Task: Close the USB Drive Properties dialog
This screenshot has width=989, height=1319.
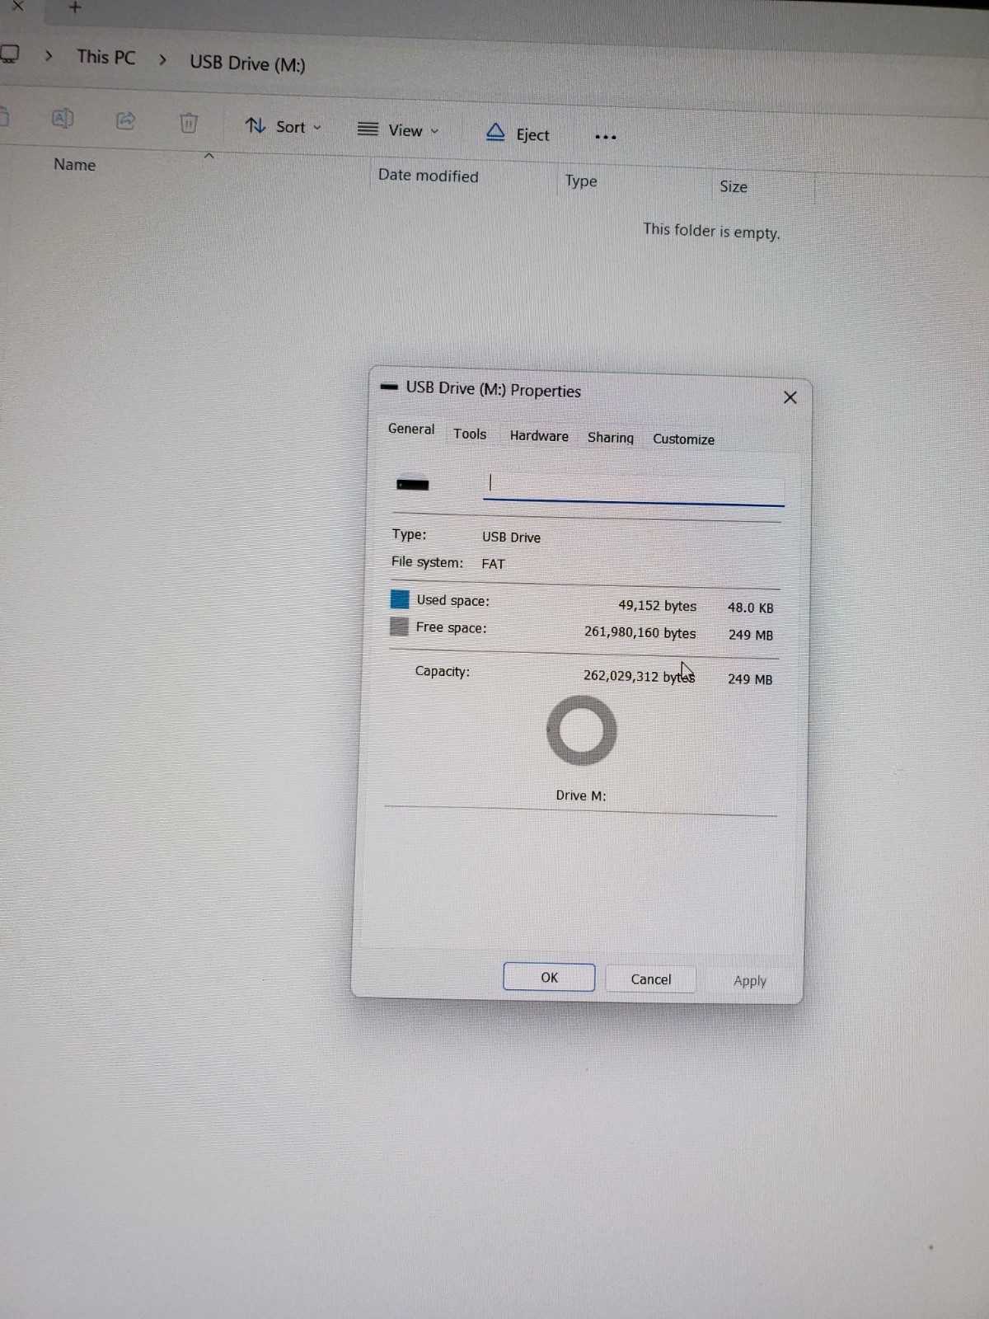Action: click(x=790, y=397)
